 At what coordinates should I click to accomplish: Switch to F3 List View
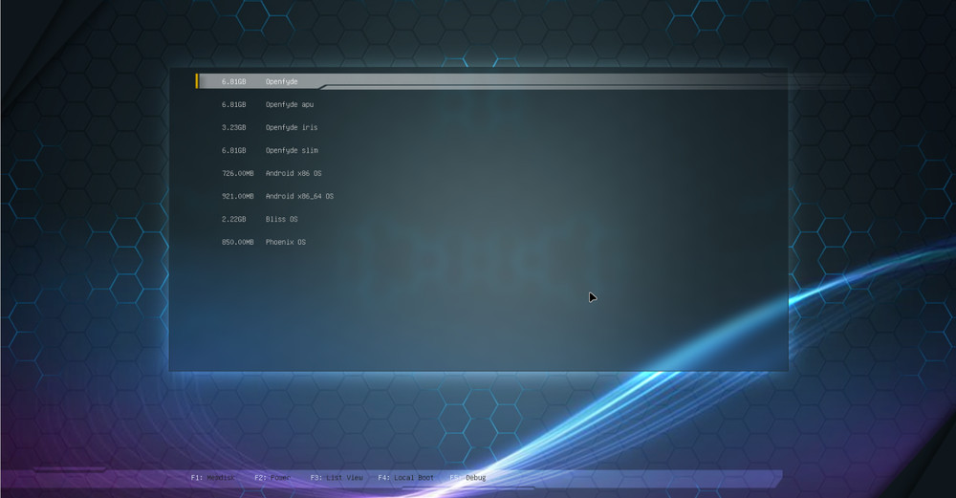click(x=336, y=478)
